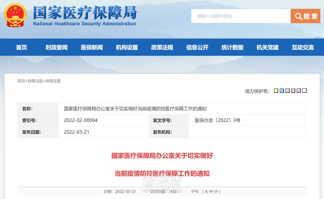Select the purple eye-protection color swatch

click(x=299, y=91)
